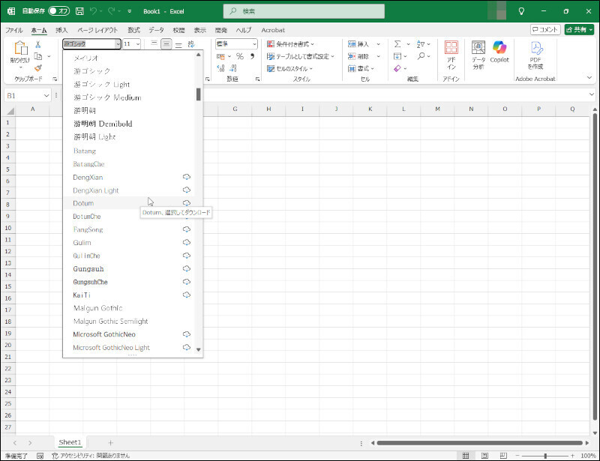Click the AutoSum sigma icon
The image size is (600, 461).
click(397, 44)
